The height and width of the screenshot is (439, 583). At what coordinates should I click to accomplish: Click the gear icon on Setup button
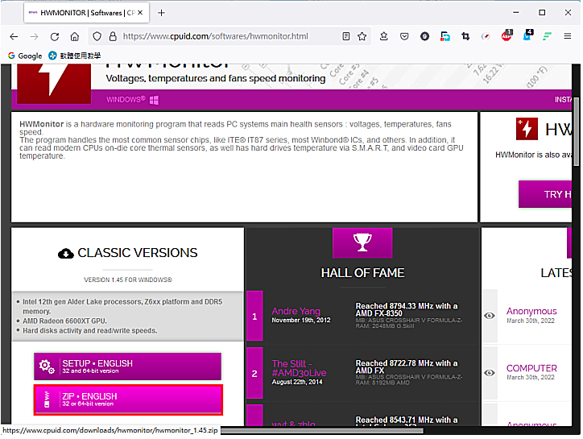[x=47, y=367]
